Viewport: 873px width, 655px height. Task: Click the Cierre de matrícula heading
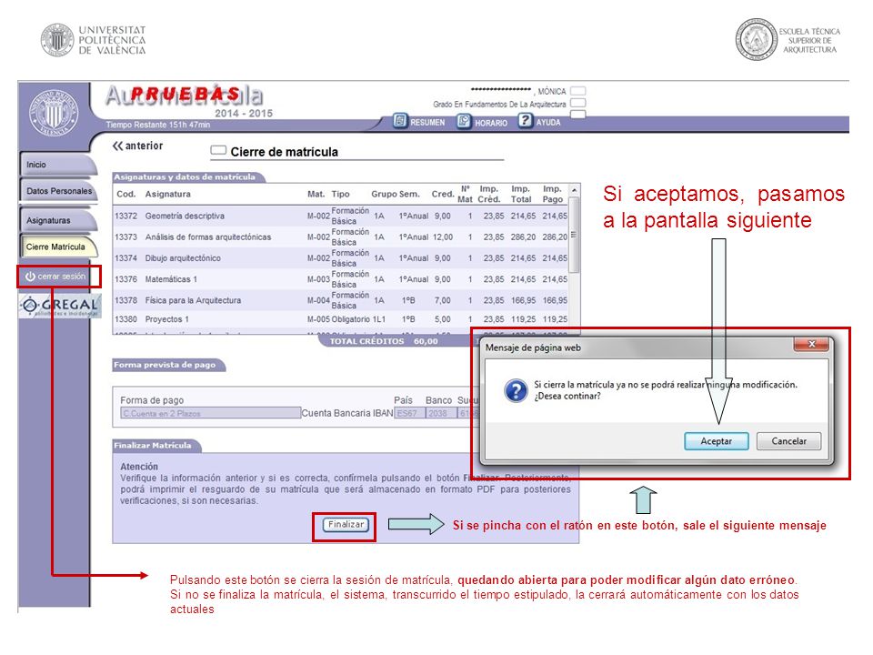point(284,152)
